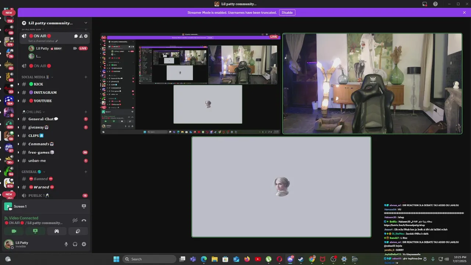
Task: Open the YOUTUBE text channel
Action: [54, 101]
